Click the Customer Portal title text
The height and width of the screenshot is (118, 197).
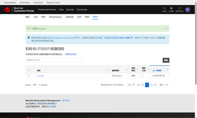(24, 11)
